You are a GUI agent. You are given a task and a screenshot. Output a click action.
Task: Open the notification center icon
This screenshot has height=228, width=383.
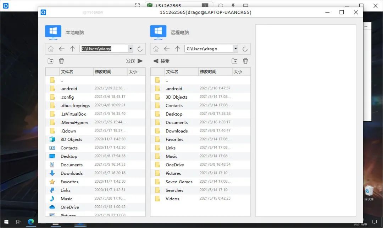(374, 222)
